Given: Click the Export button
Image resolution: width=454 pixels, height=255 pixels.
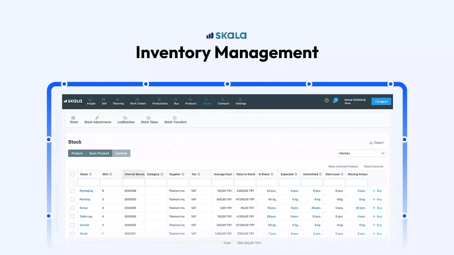Looking at the screenshot, I should point(376,143).
